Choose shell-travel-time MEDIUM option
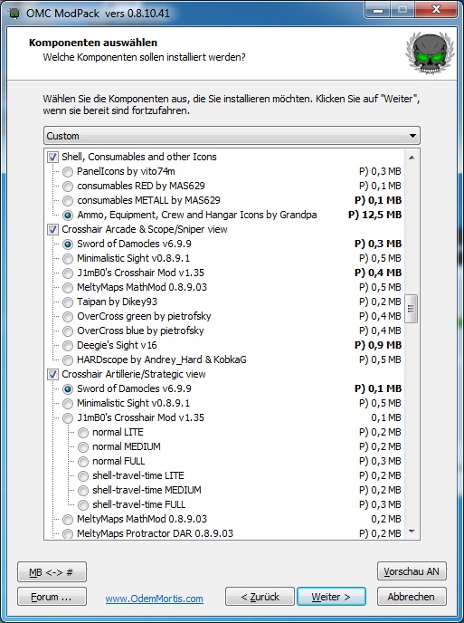This screenshot has height=623, width=464. pyautogui.click(x=83, y=491)
